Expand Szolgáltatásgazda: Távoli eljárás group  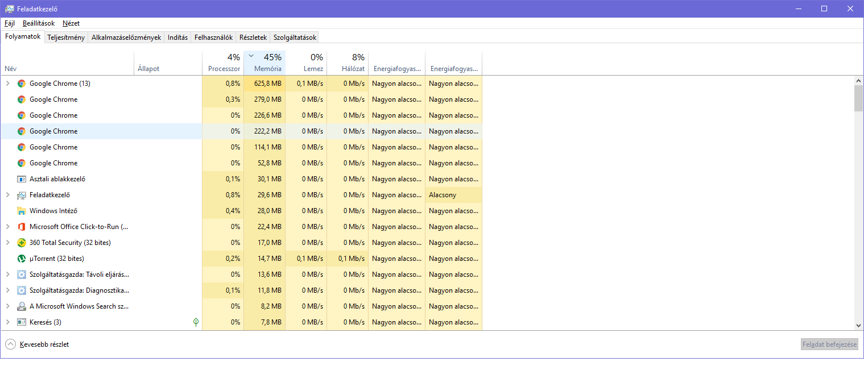click(x=7, y=275)
